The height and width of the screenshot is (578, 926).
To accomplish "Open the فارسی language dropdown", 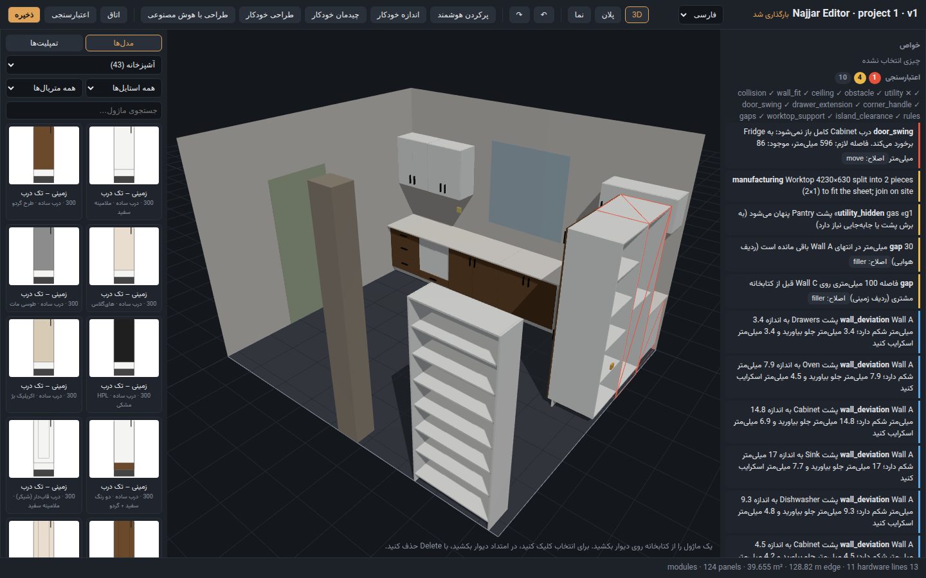I will pyautogui.click(x=700, y=15).
